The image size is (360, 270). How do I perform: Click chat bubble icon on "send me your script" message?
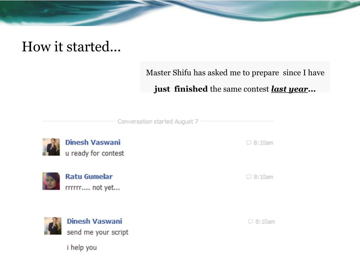tap(250, 222)
